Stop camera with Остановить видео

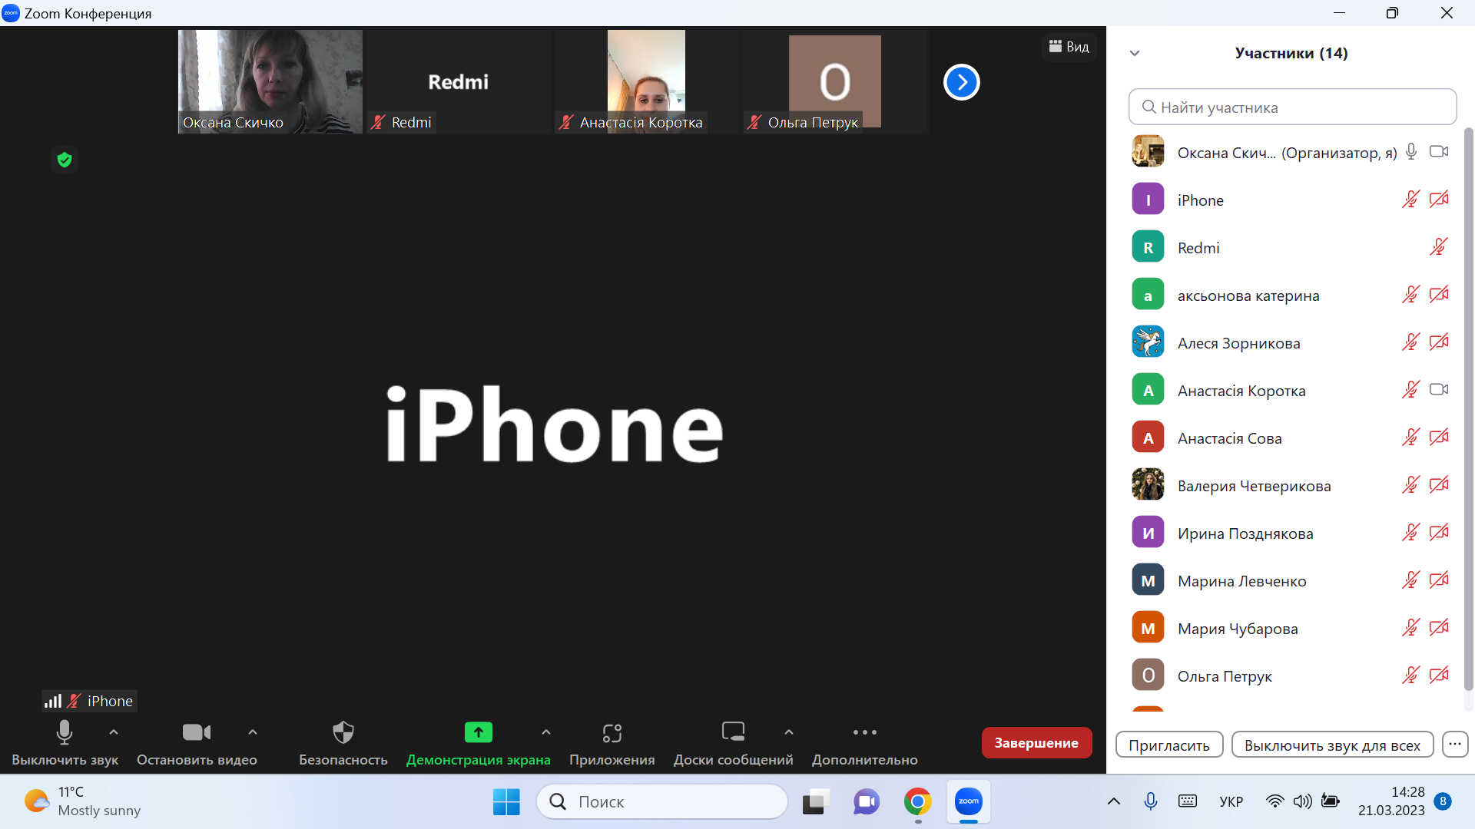click(197, 742)
